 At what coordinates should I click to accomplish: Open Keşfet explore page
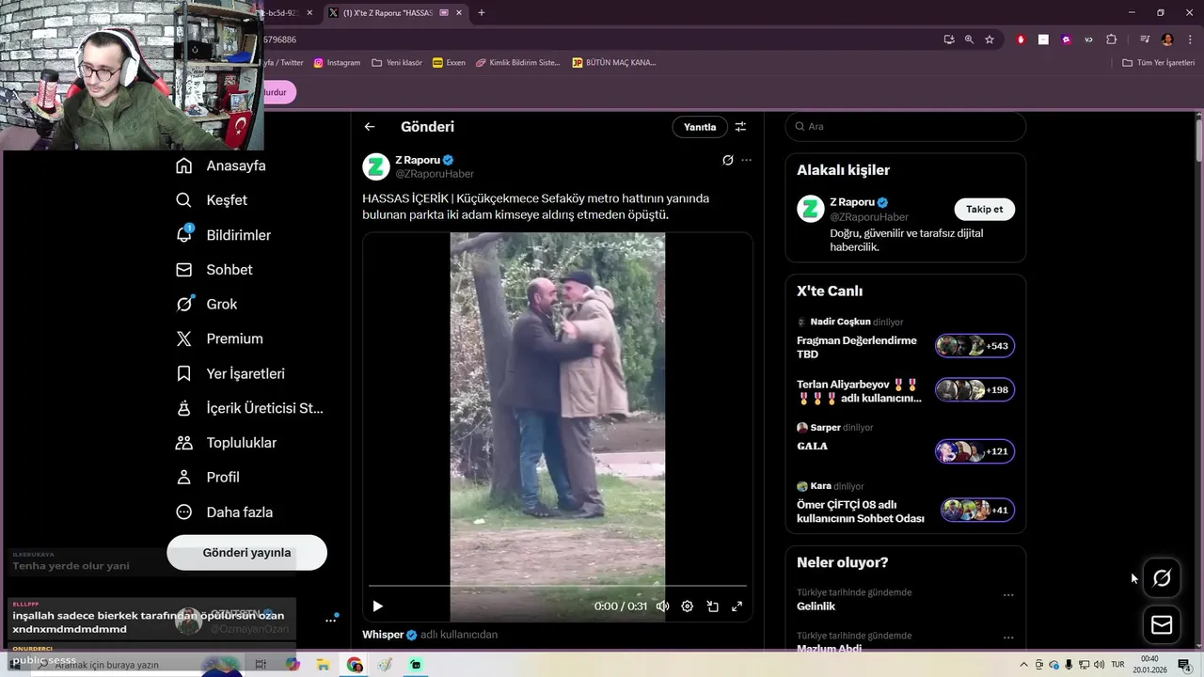pyautogui.click(x=212, y=200)
